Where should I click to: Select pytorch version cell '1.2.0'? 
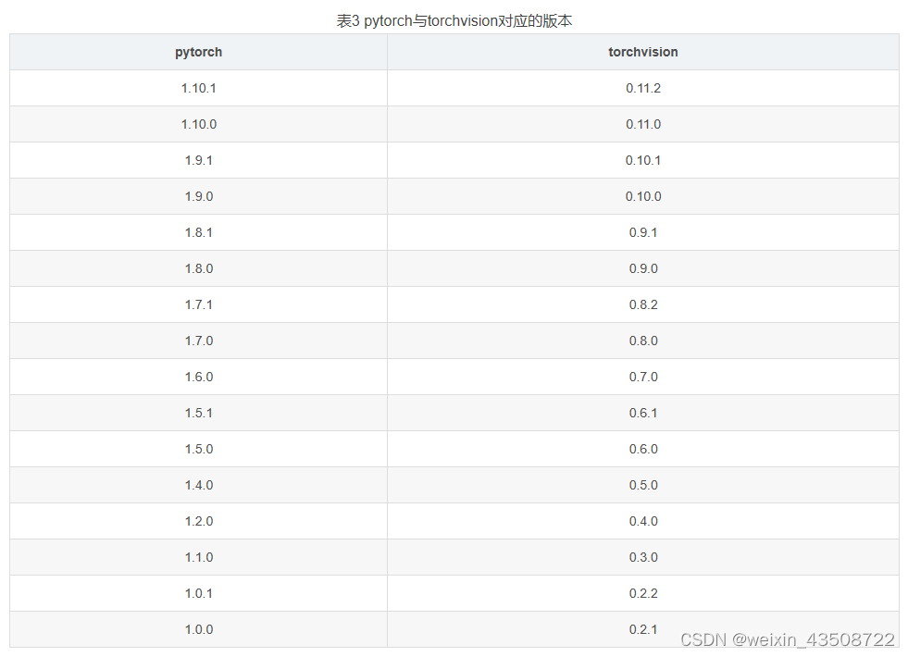click(x=199, y=521)
